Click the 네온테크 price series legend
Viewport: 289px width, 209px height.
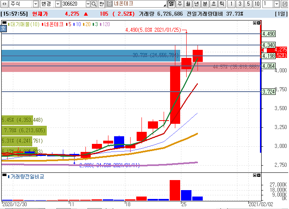click(54, 24)
